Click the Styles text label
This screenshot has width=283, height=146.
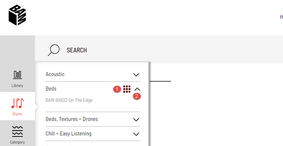(x=17, y=114)
